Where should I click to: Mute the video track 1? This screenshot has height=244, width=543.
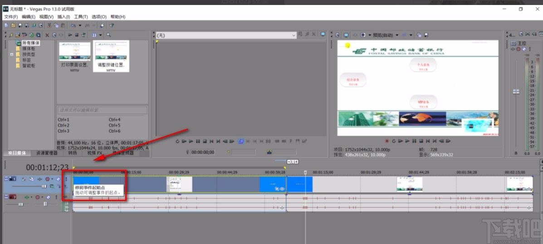coord(59,179)
